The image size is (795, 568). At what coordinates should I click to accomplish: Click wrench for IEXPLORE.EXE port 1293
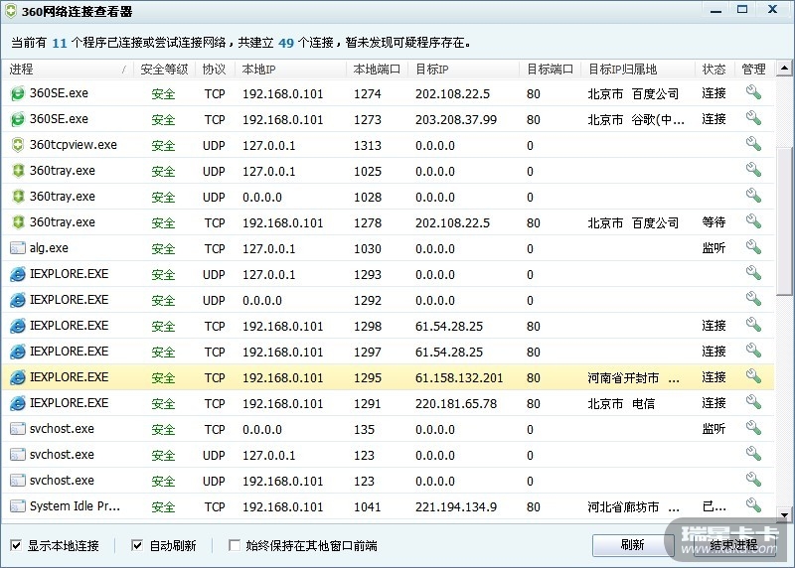pyautogui.click(x=753, y=273)
